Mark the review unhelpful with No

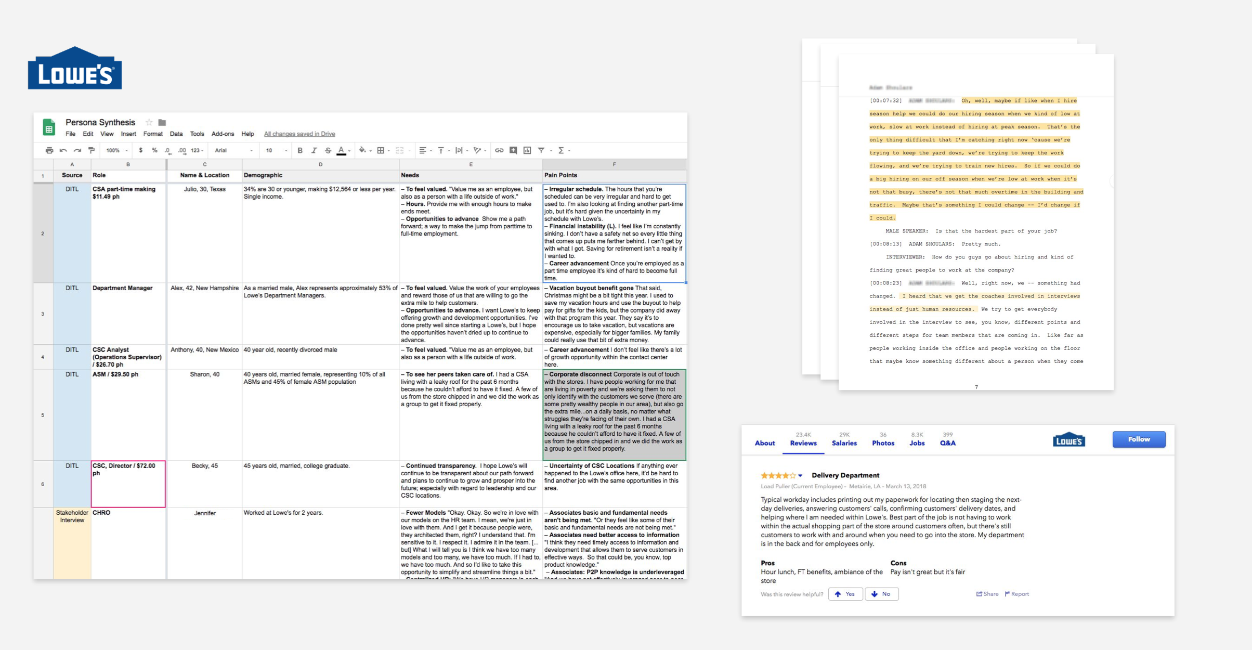click(881, 594)
